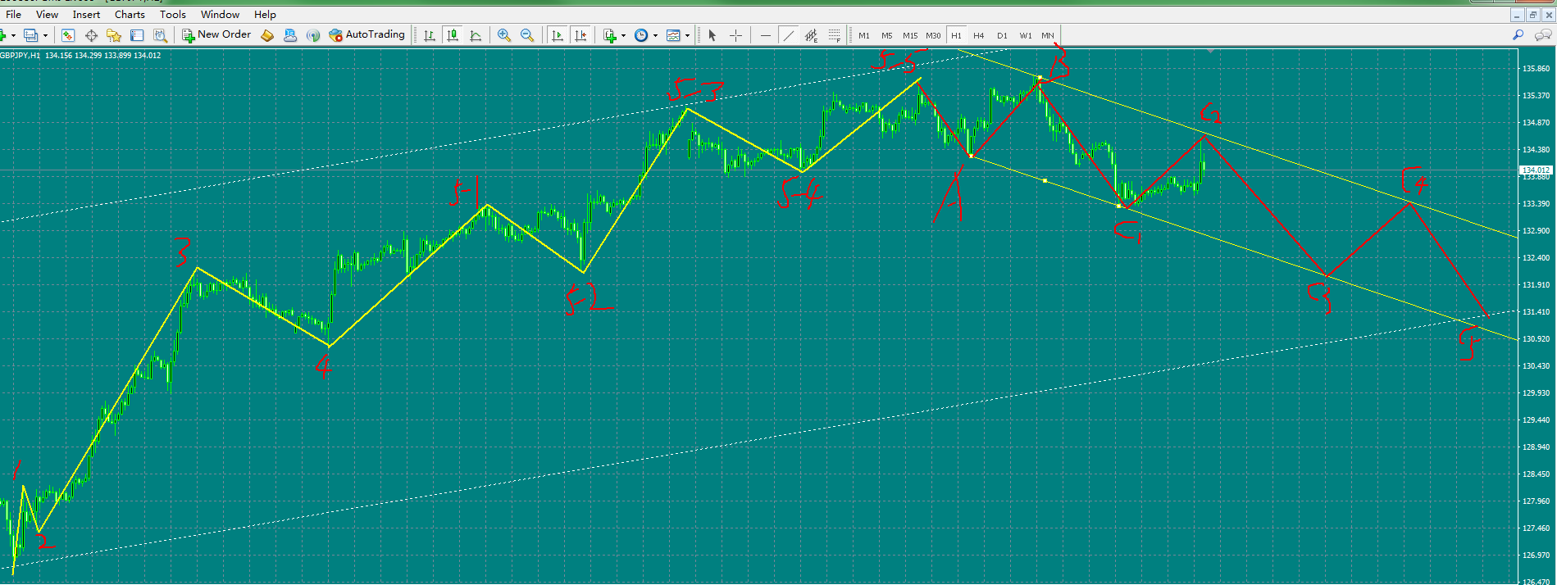Open the MetaEditor book icon
Viewport: 1557px width, 585px height.
point(267,35)
